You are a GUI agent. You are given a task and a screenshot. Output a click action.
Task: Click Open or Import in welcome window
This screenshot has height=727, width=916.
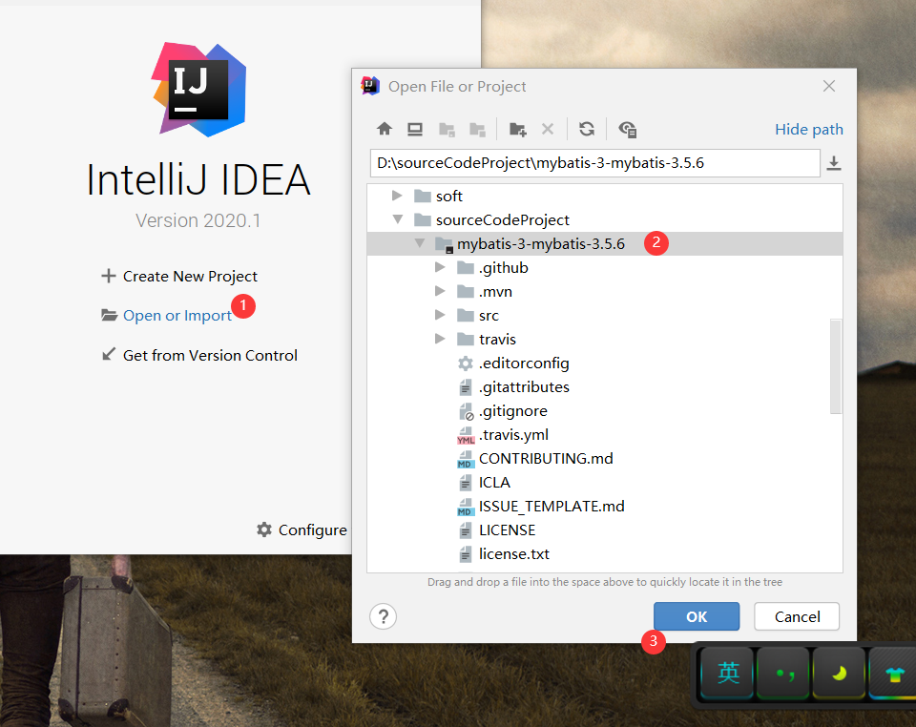pos(167,316)
